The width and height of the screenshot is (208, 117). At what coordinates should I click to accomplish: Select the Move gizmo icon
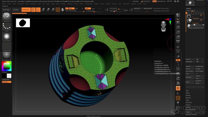point(43,10)
